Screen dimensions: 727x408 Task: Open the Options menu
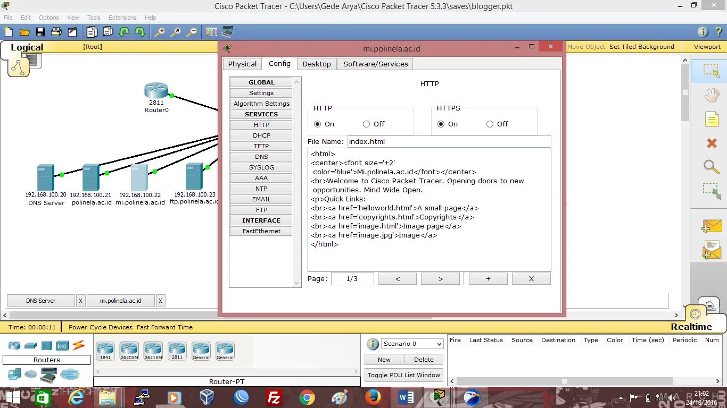48,18
